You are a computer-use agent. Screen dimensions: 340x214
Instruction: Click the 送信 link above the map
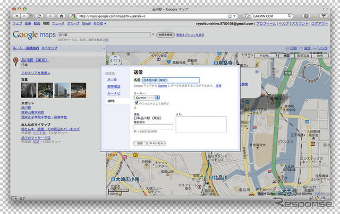(307, 48)
